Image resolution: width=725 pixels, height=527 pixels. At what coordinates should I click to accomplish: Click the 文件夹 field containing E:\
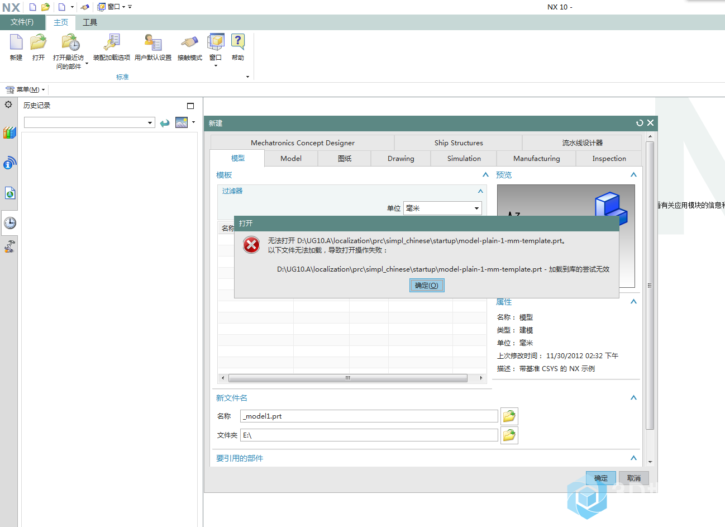point(369,435)
